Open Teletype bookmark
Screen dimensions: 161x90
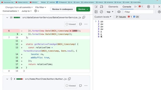point(42,2)
